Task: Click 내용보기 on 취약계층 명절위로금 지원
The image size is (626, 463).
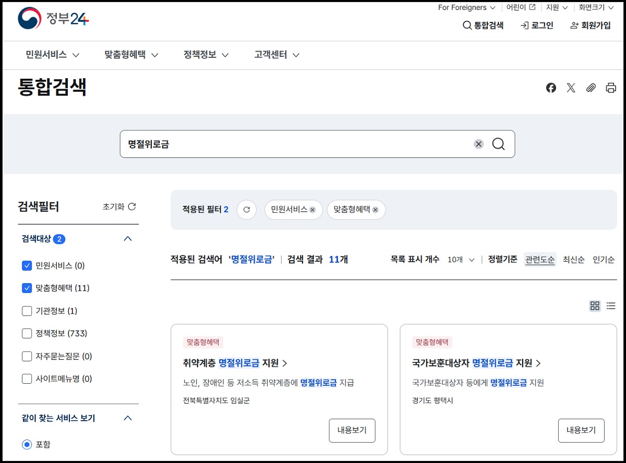Action: coord(352,431)
